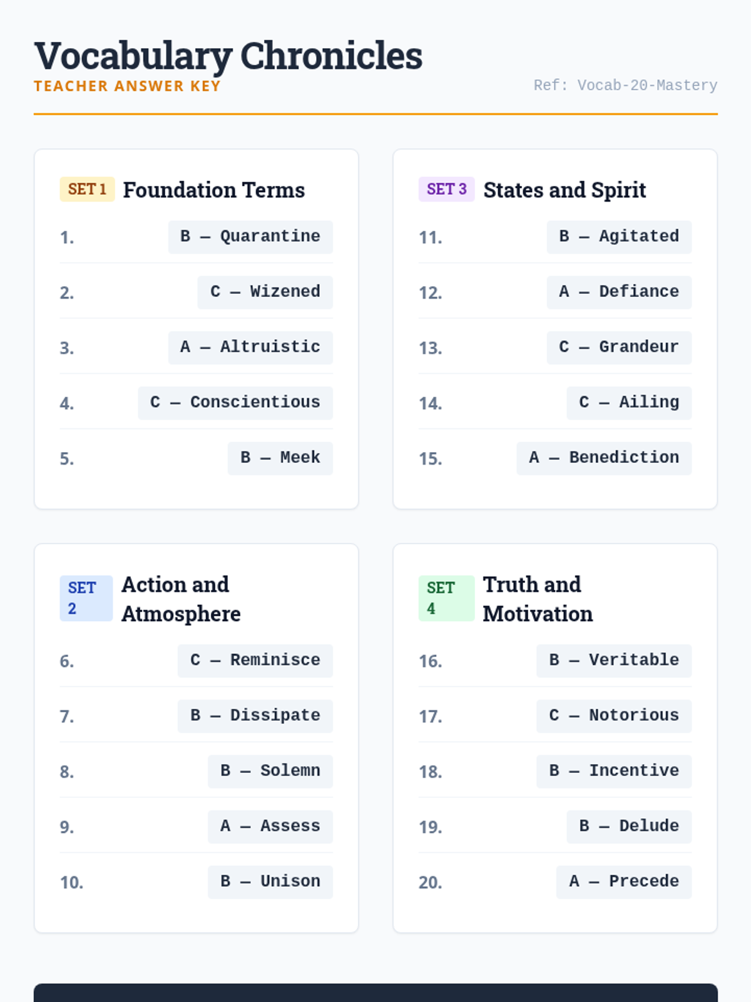
Task: Click the SET 3 badge
Action: click(x=446, y=189)
